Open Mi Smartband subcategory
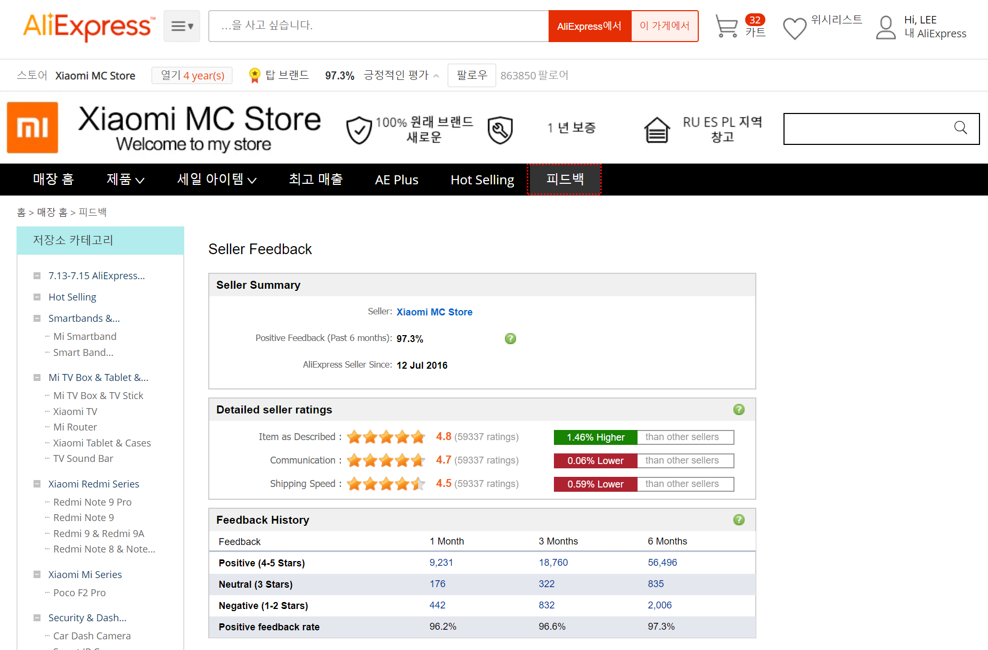The image size is (988, 650). pos(85,336)
